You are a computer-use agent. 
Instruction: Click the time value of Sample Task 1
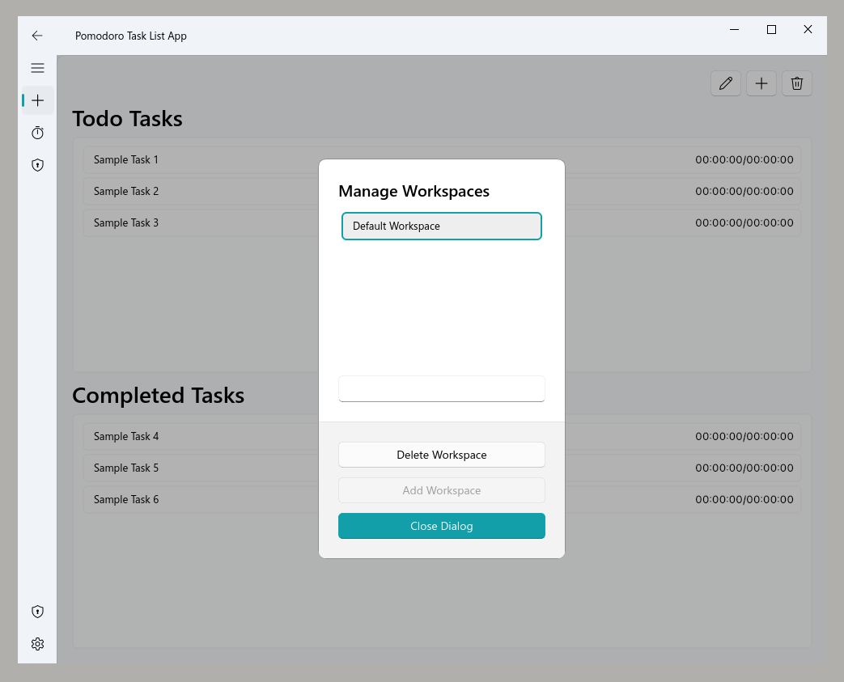[x=744, y=160]
